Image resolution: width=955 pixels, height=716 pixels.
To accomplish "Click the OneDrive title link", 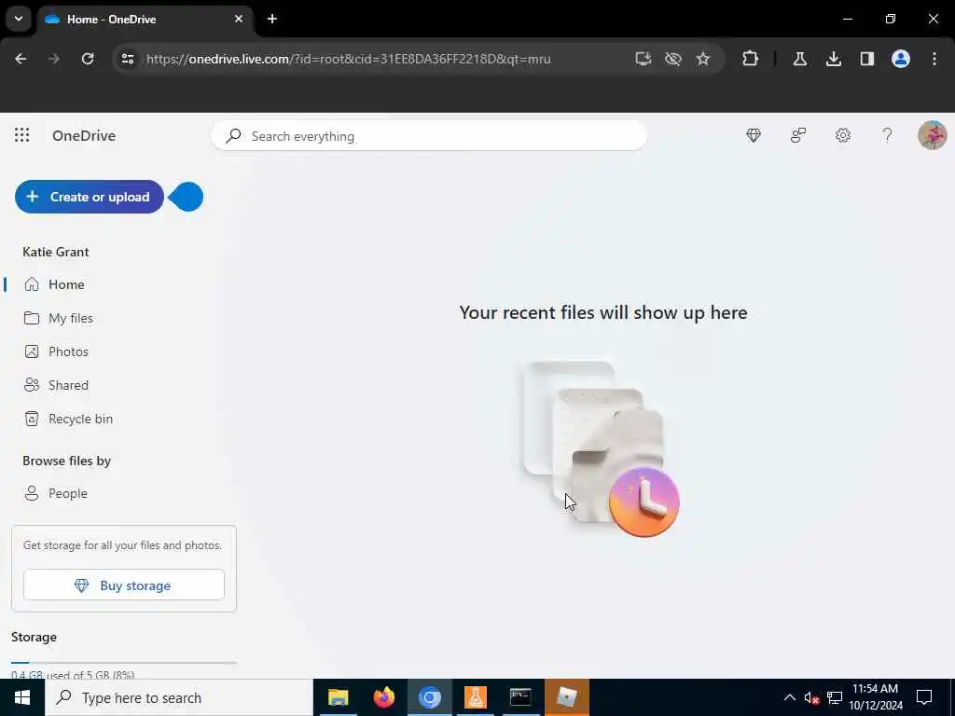I will click(x=84, y=136).
